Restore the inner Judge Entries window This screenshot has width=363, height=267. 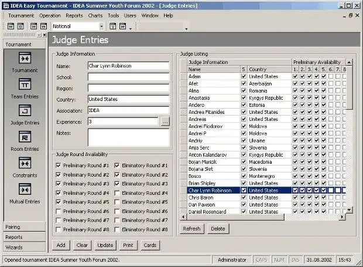pos(351,15)
